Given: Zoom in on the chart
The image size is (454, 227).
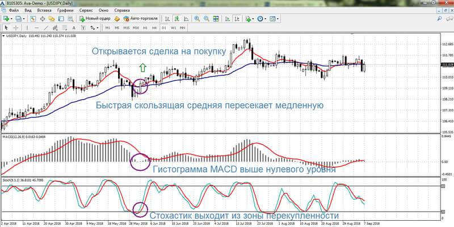Looking at the screenshot, I should [x=197, y=19].
